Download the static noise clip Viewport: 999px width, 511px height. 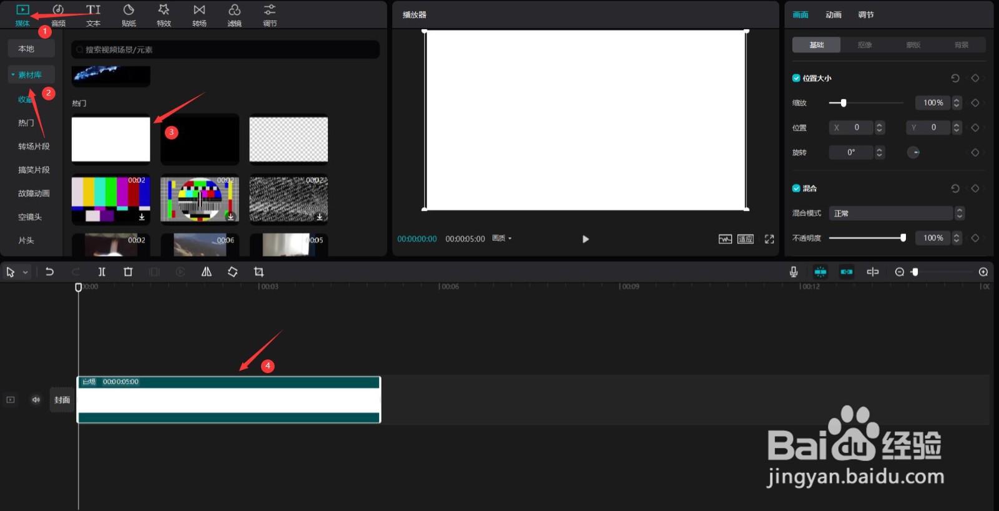point(320,217)
